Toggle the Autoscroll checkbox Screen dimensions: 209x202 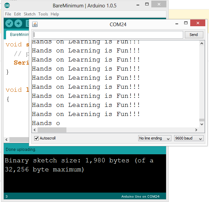tap(36, 138)
